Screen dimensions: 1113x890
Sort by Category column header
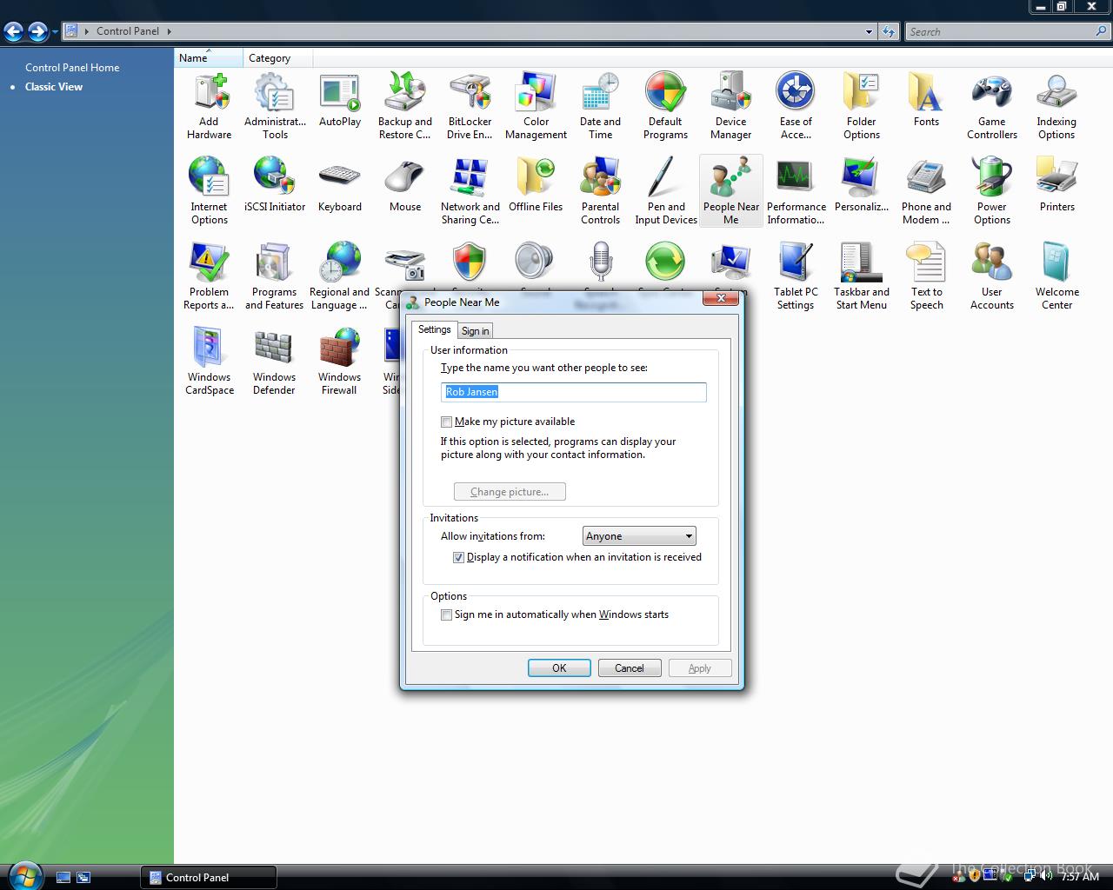tap(277, 57)
